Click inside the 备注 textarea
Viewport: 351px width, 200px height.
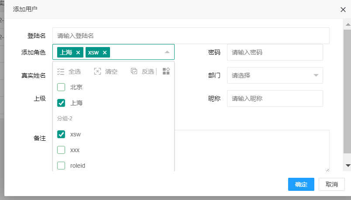point(252,151)
